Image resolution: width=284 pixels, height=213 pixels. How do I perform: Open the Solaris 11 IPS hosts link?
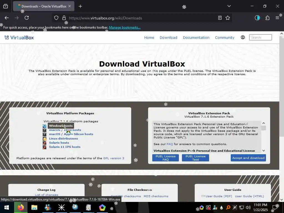[x=65, y=147]
